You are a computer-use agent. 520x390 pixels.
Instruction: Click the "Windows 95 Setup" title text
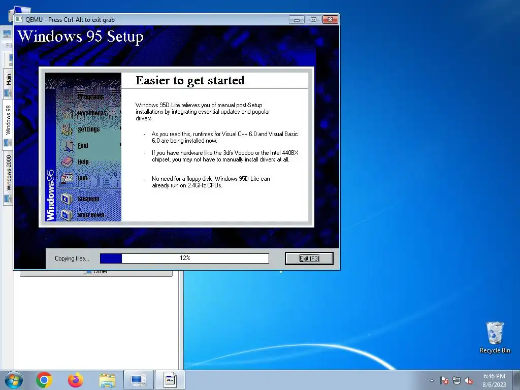80,36
